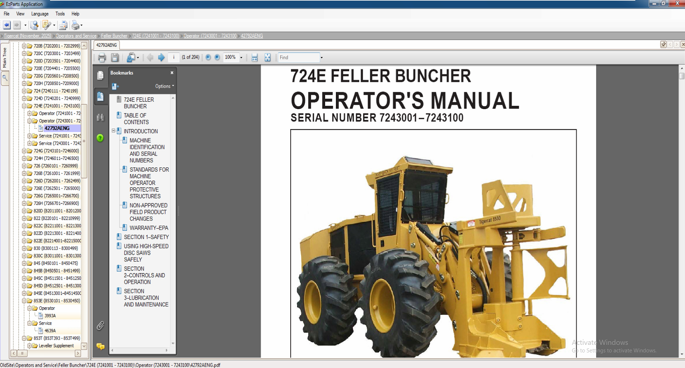Open the zoom percentage dropdown

pyautogui.click(x=242, y=57)
